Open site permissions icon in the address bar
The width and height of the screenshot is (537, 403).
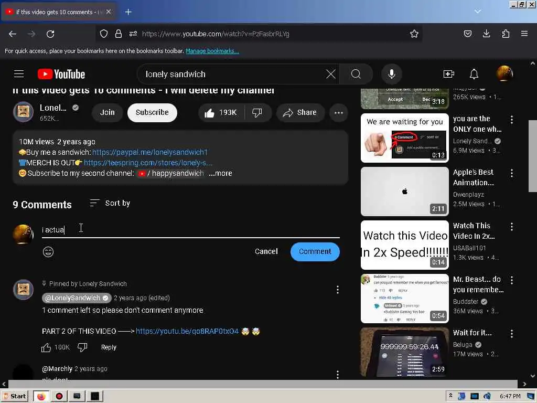pyautogui.click(x=133, y=34)
